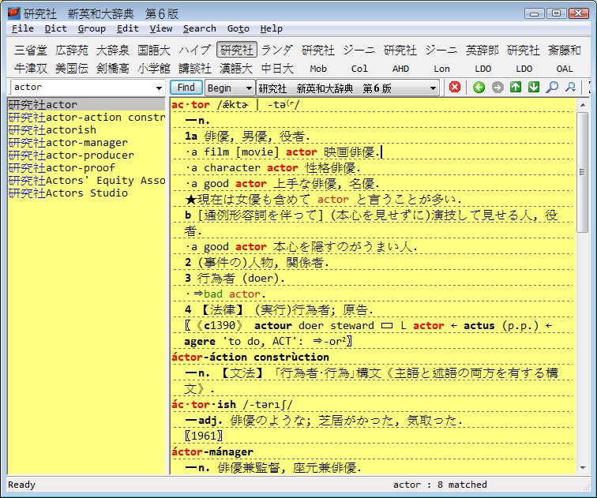Click the Ready status bar text
597x498 pixels.
pyautogui.click(x=21, y=485)
